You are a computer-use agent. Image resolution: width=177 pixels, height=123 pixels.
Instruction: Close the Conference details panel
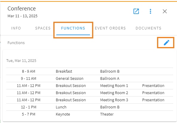coord(165,11)
